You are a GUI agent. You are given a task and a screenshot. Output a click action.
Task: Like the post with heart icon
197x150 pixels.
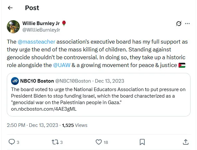99,142
